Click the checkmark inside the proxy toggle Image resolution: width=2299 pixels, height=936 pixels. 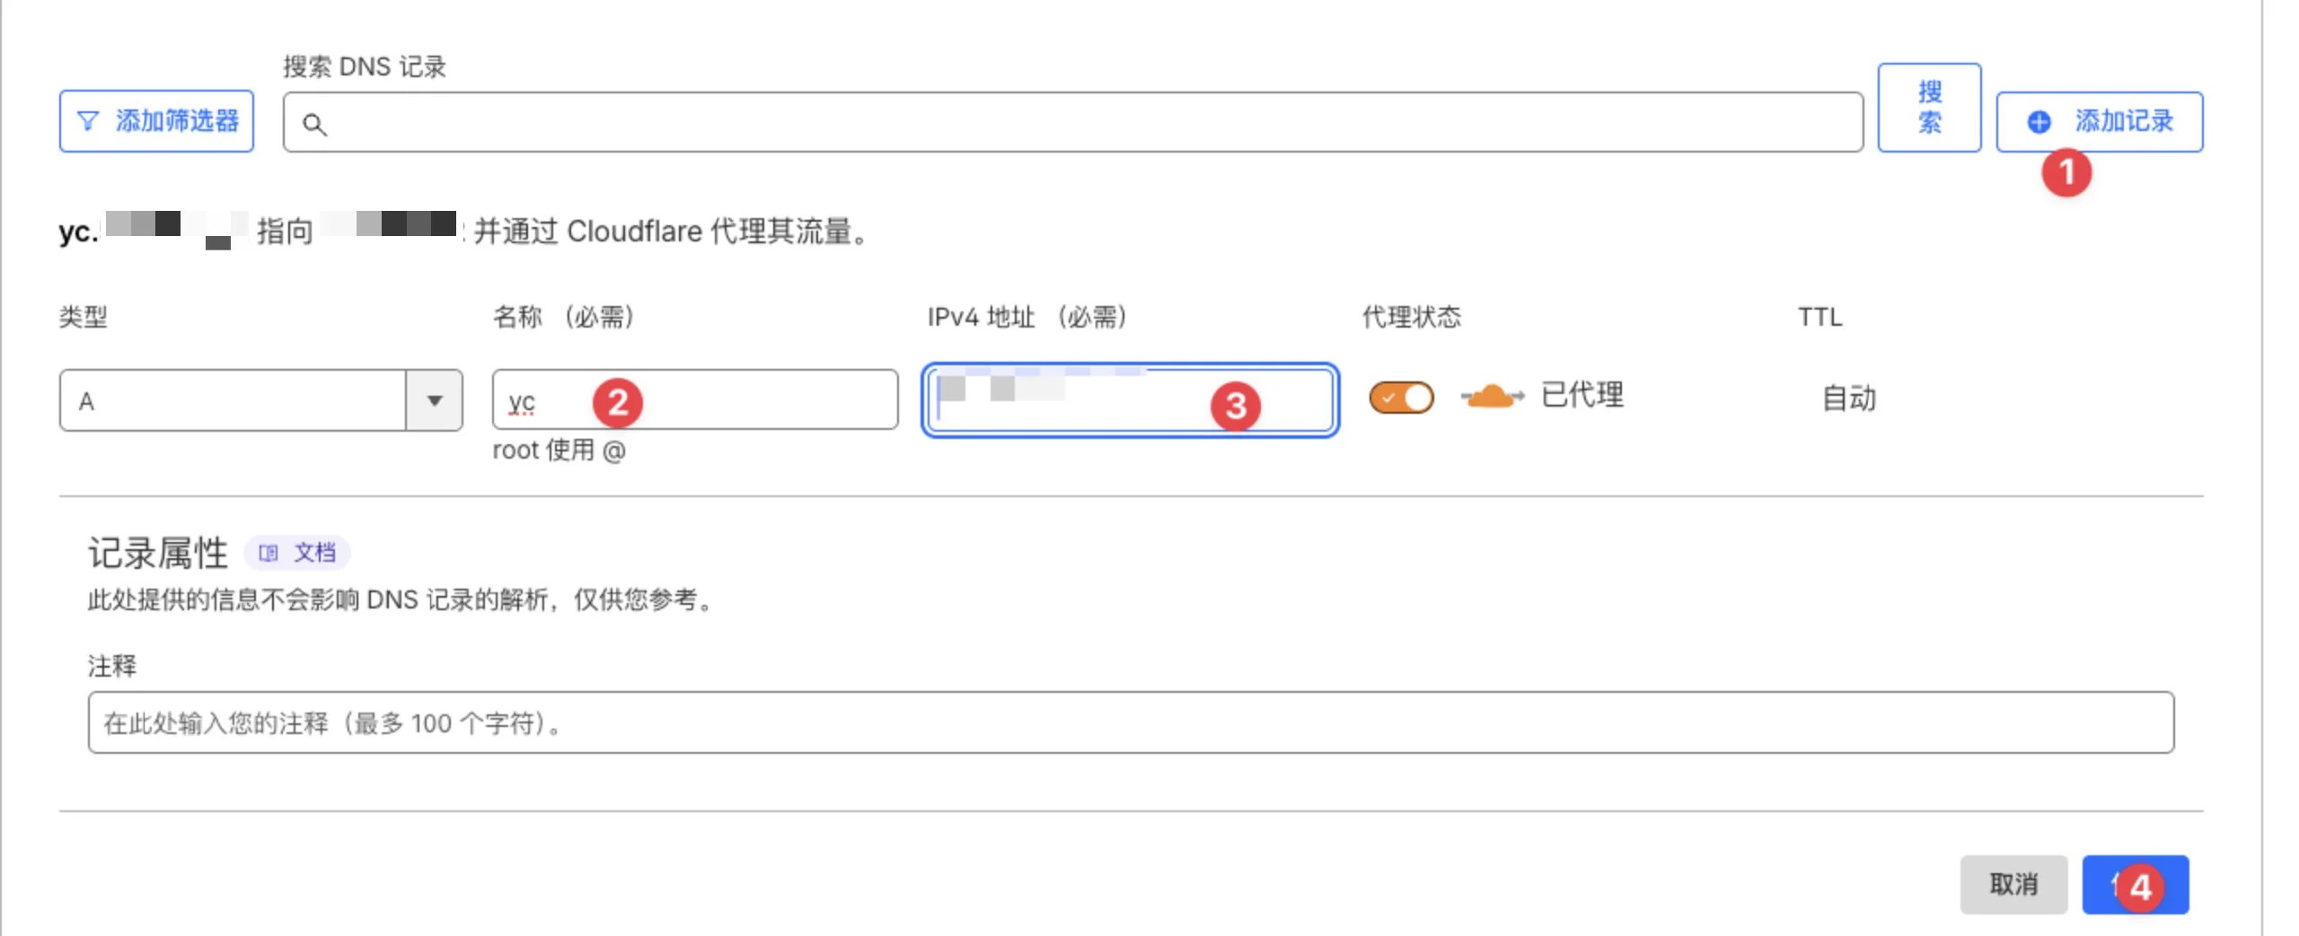pyautogui.click(x=1390, y=396)
